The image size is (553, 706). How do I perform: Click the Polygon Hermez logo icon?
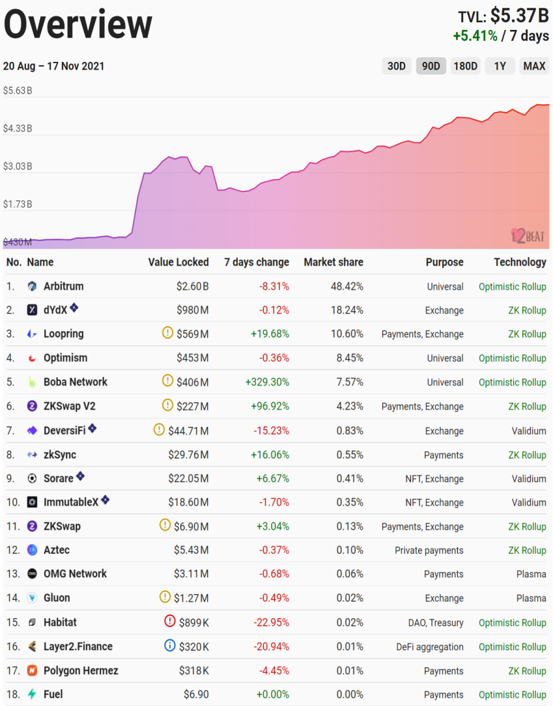click(32, 671)
